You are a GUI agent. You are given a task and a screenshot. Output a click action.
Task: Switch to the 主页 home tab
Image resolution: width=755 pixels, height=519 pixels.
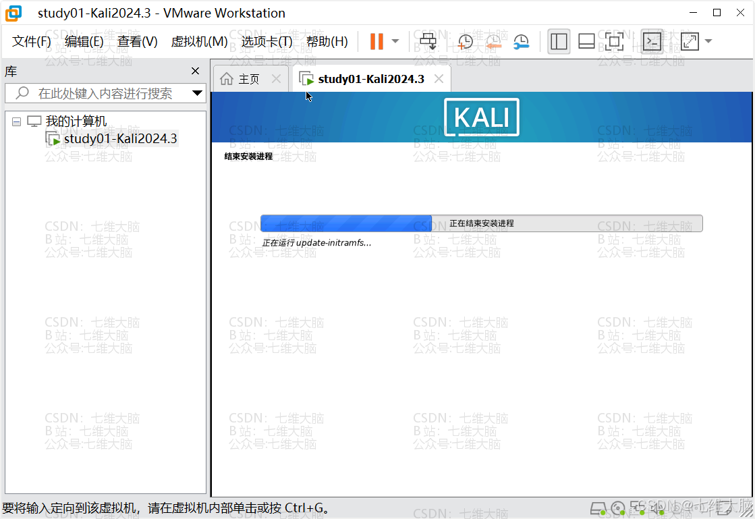[249, 79]
